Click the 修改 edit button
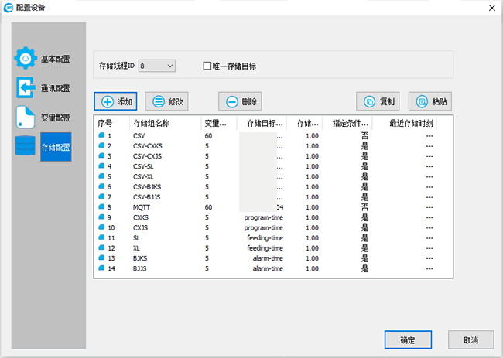This screenshot has width=503, height=358. click(x=166, y=101)
